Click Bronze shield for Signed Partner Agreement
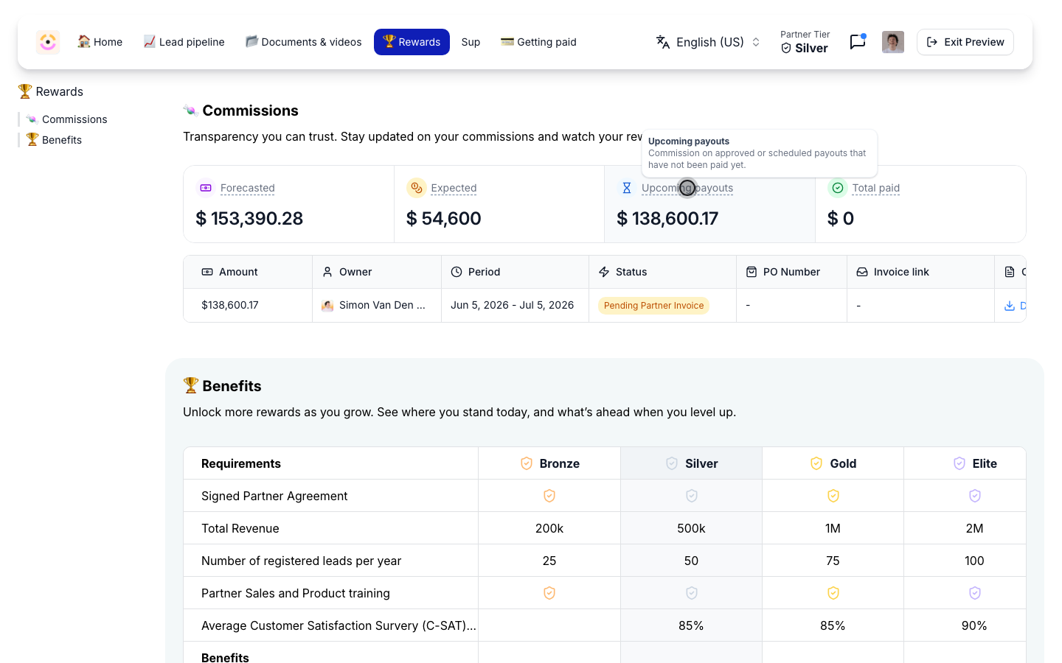Screen dimensions: 1062x663 [549, 496]
